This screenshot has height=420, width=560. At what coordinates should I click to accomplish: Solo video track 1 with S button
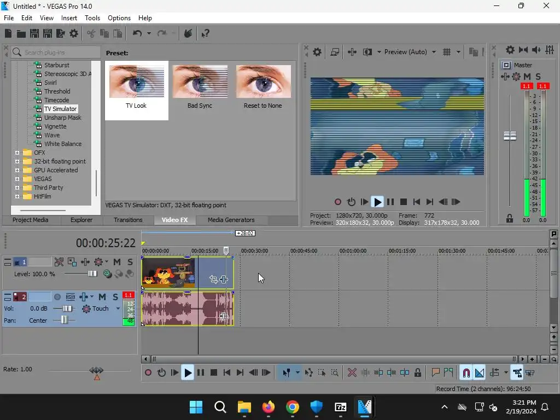tap(130, 262)
